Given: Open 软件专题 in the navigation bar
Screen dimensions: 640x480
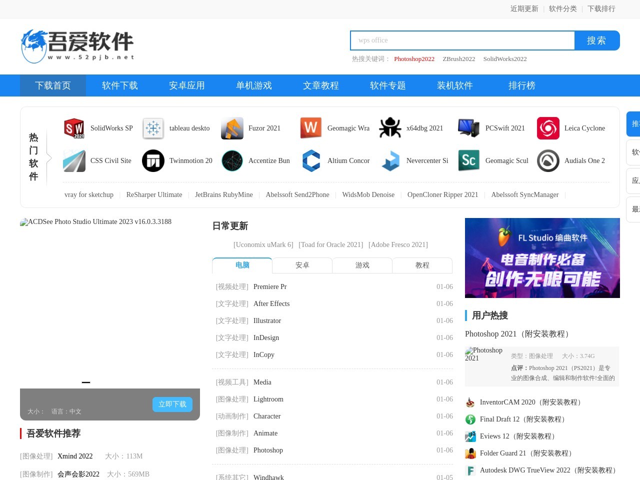Looking at the screenshot, I should pos(388,85).
